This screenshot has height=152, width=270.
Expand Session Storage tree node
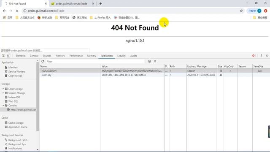(3, 93)
